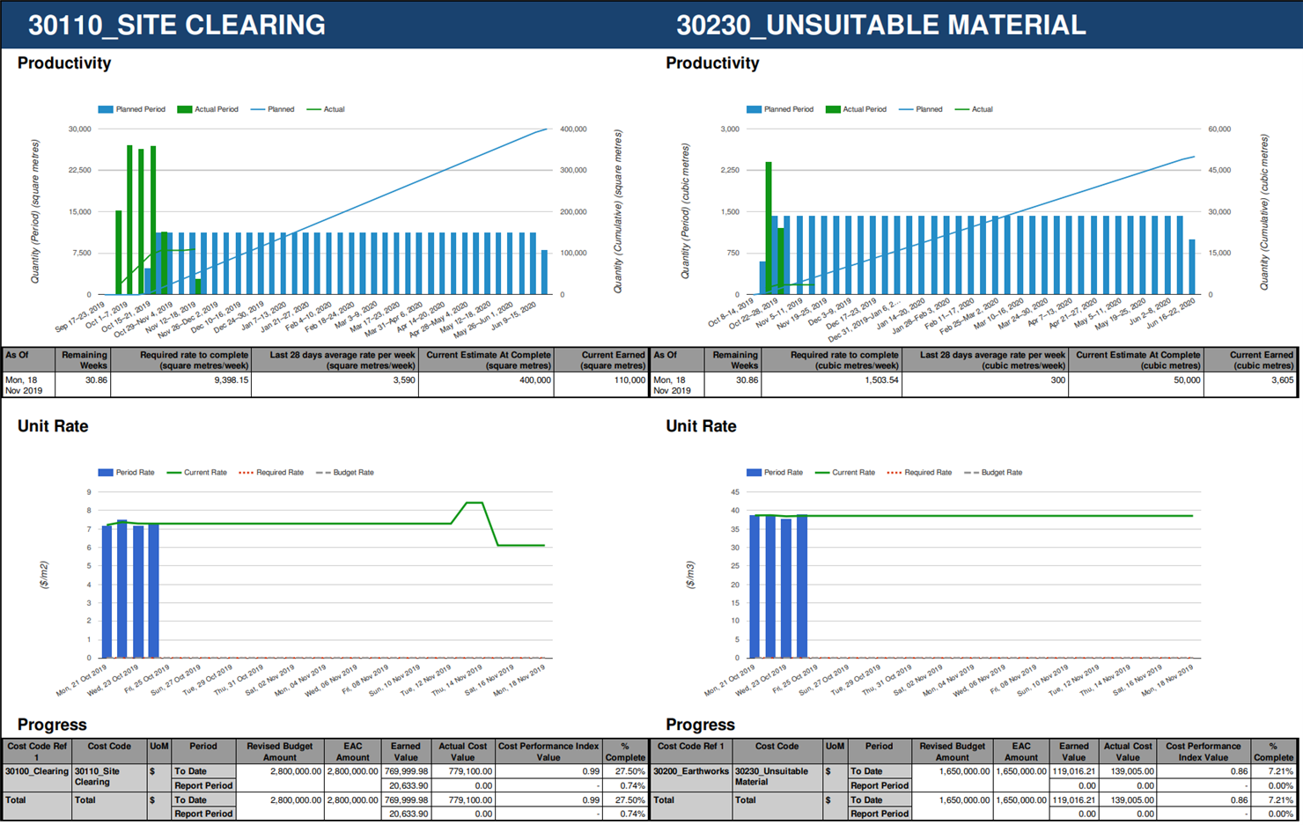Click 7.21% complete in 30200_Earthworks row
Viewport: 1303px width, 825px height.
pyautogui.click(x=1281, y=771)
